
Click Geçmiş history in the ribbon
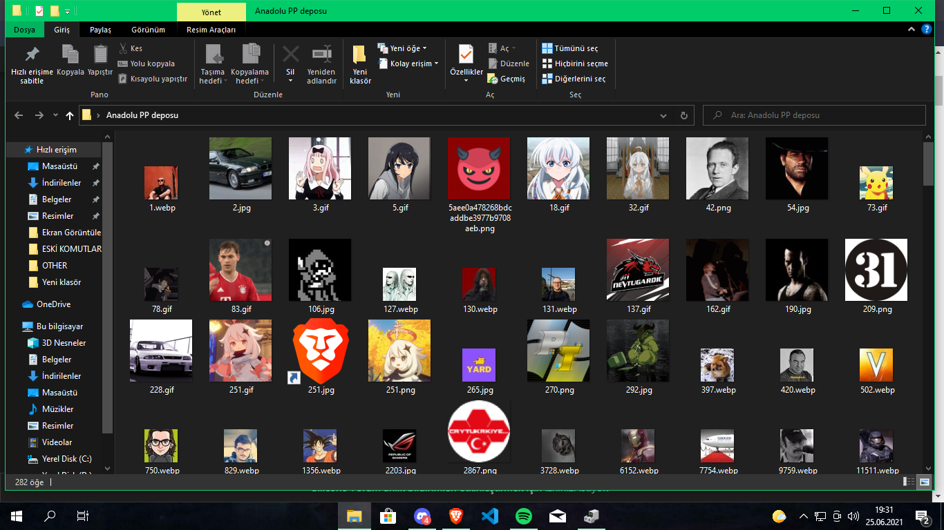pyautogui.click(x=507, y=79)
